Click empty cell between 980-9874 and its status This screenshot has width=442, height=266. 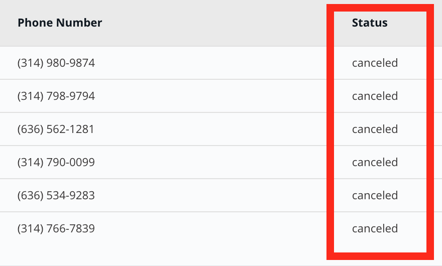[x=211, y=63]
